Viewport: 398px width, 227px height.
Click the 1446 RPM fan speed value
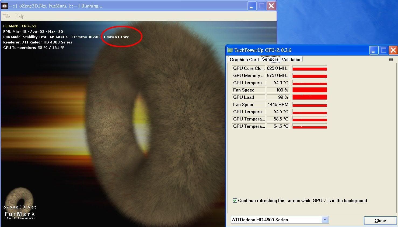(278, 104)
